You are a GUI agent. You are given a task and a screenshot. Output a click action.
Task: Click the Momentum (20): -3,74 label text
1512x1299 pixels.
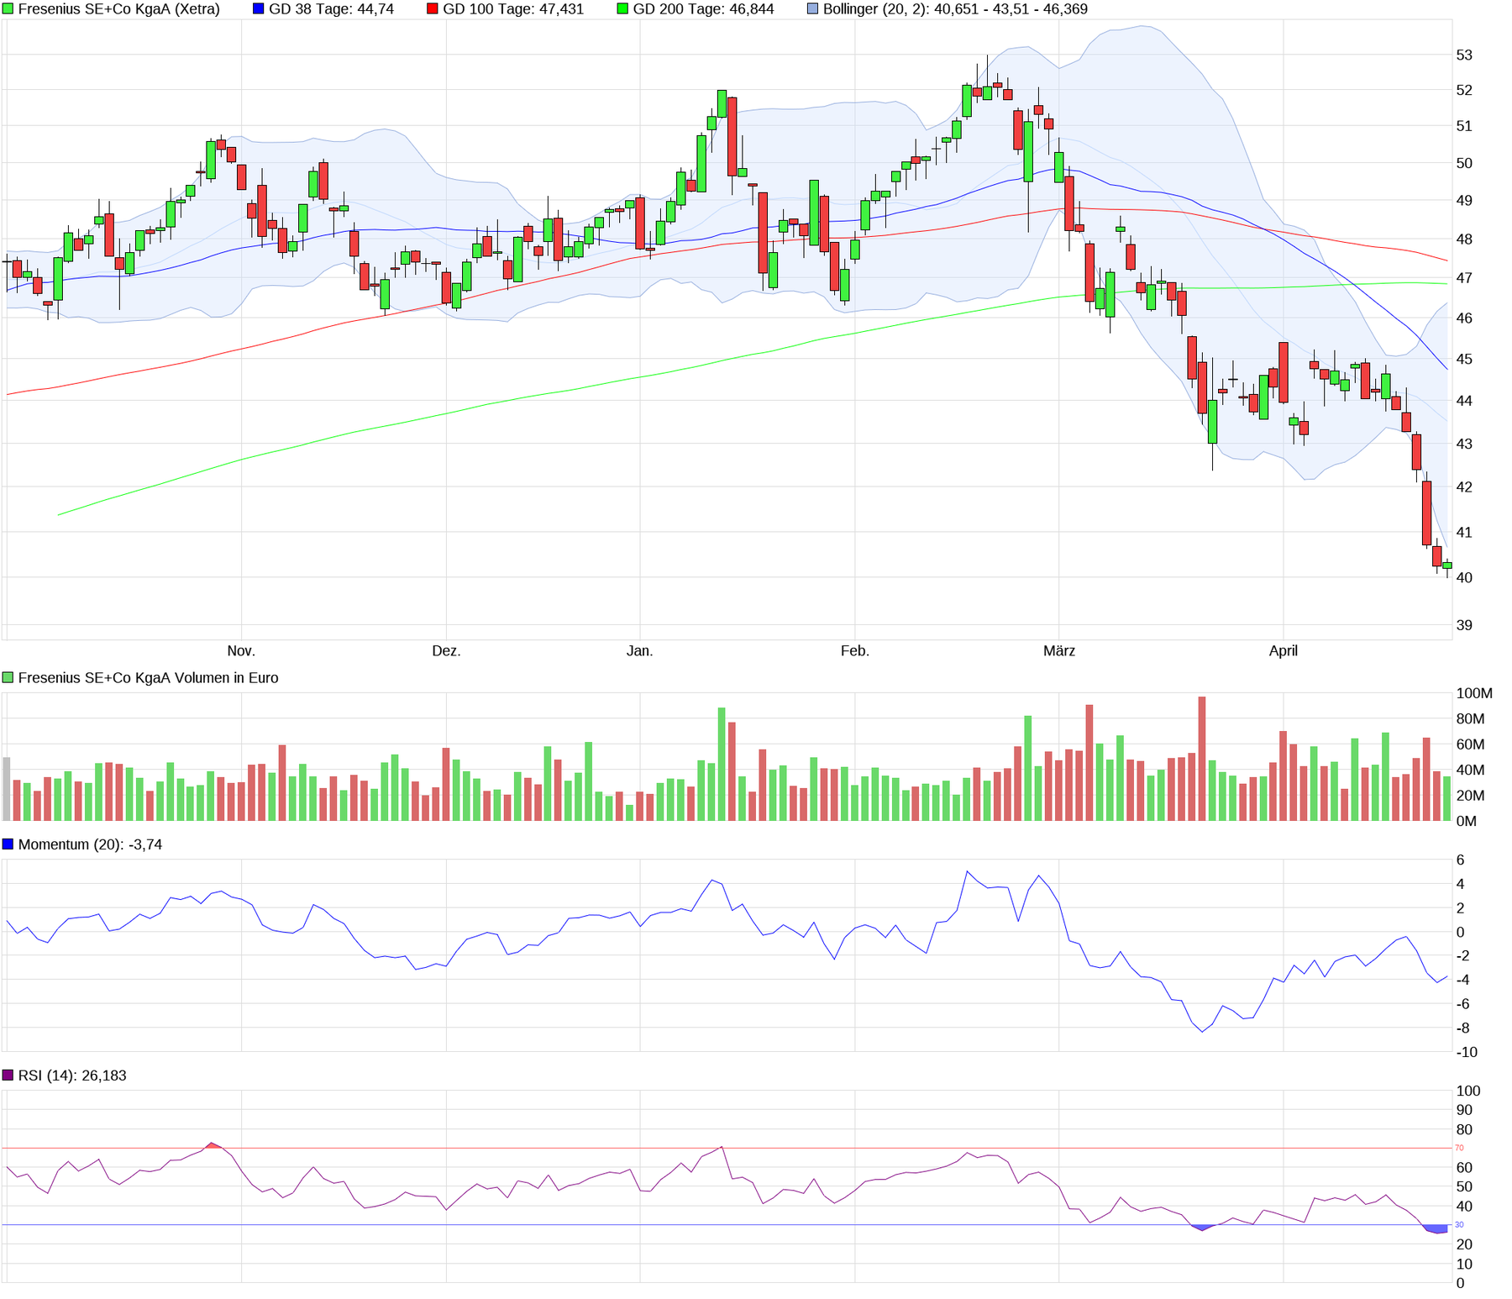point(90,844)
